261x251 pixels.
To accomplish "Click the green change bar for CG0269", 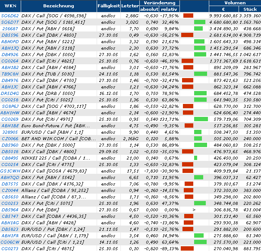I will 201,119.
